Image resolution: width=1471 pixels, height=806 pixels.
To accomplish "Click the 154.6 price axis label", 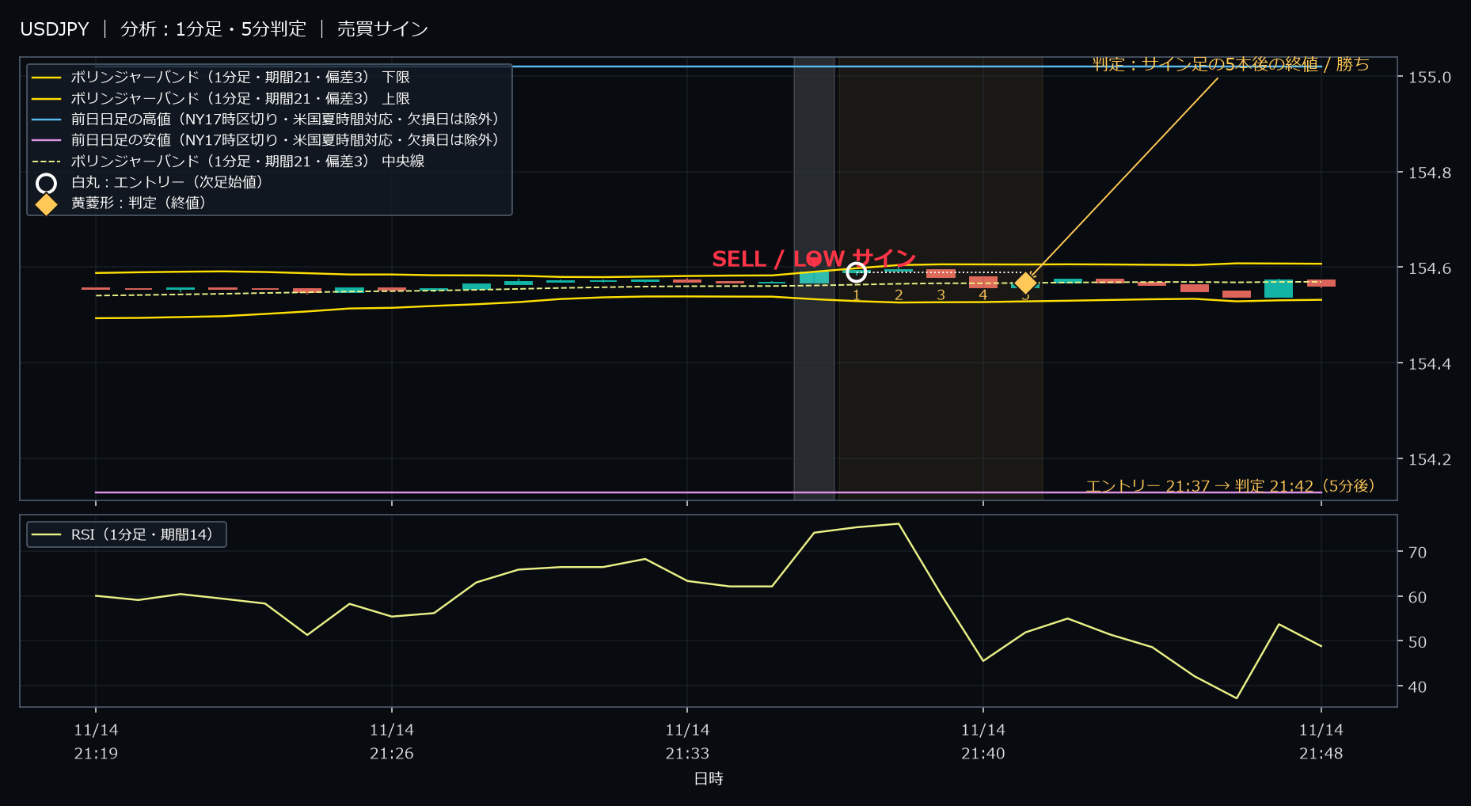I will (1430, 268).
